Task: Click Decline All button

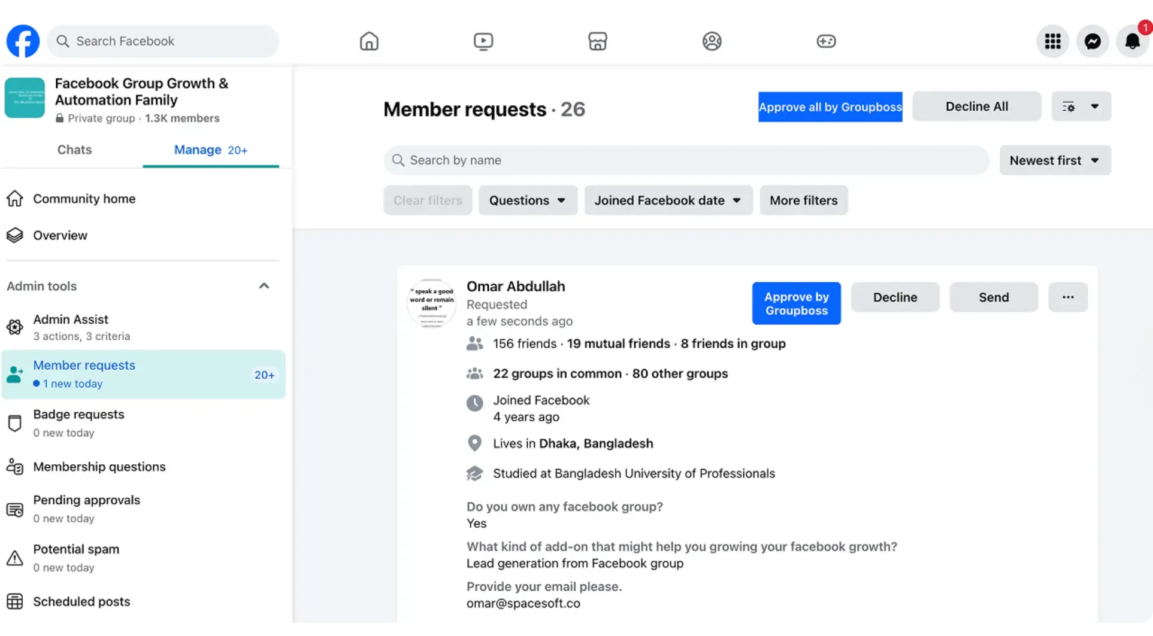Action: coord(976,106)
